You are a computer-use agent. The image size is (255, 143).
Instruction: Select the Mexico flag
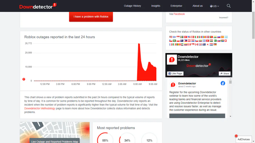point(200,37)
